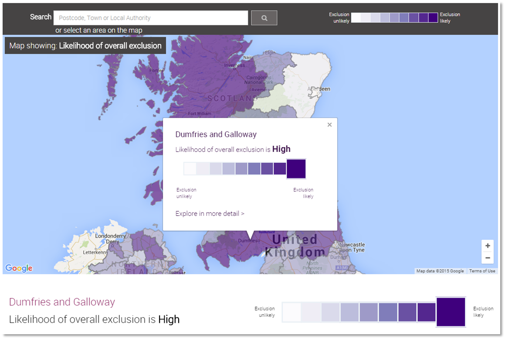Click the search input field
The width and height of the screenshot is (505, 339).
point(151,18)
